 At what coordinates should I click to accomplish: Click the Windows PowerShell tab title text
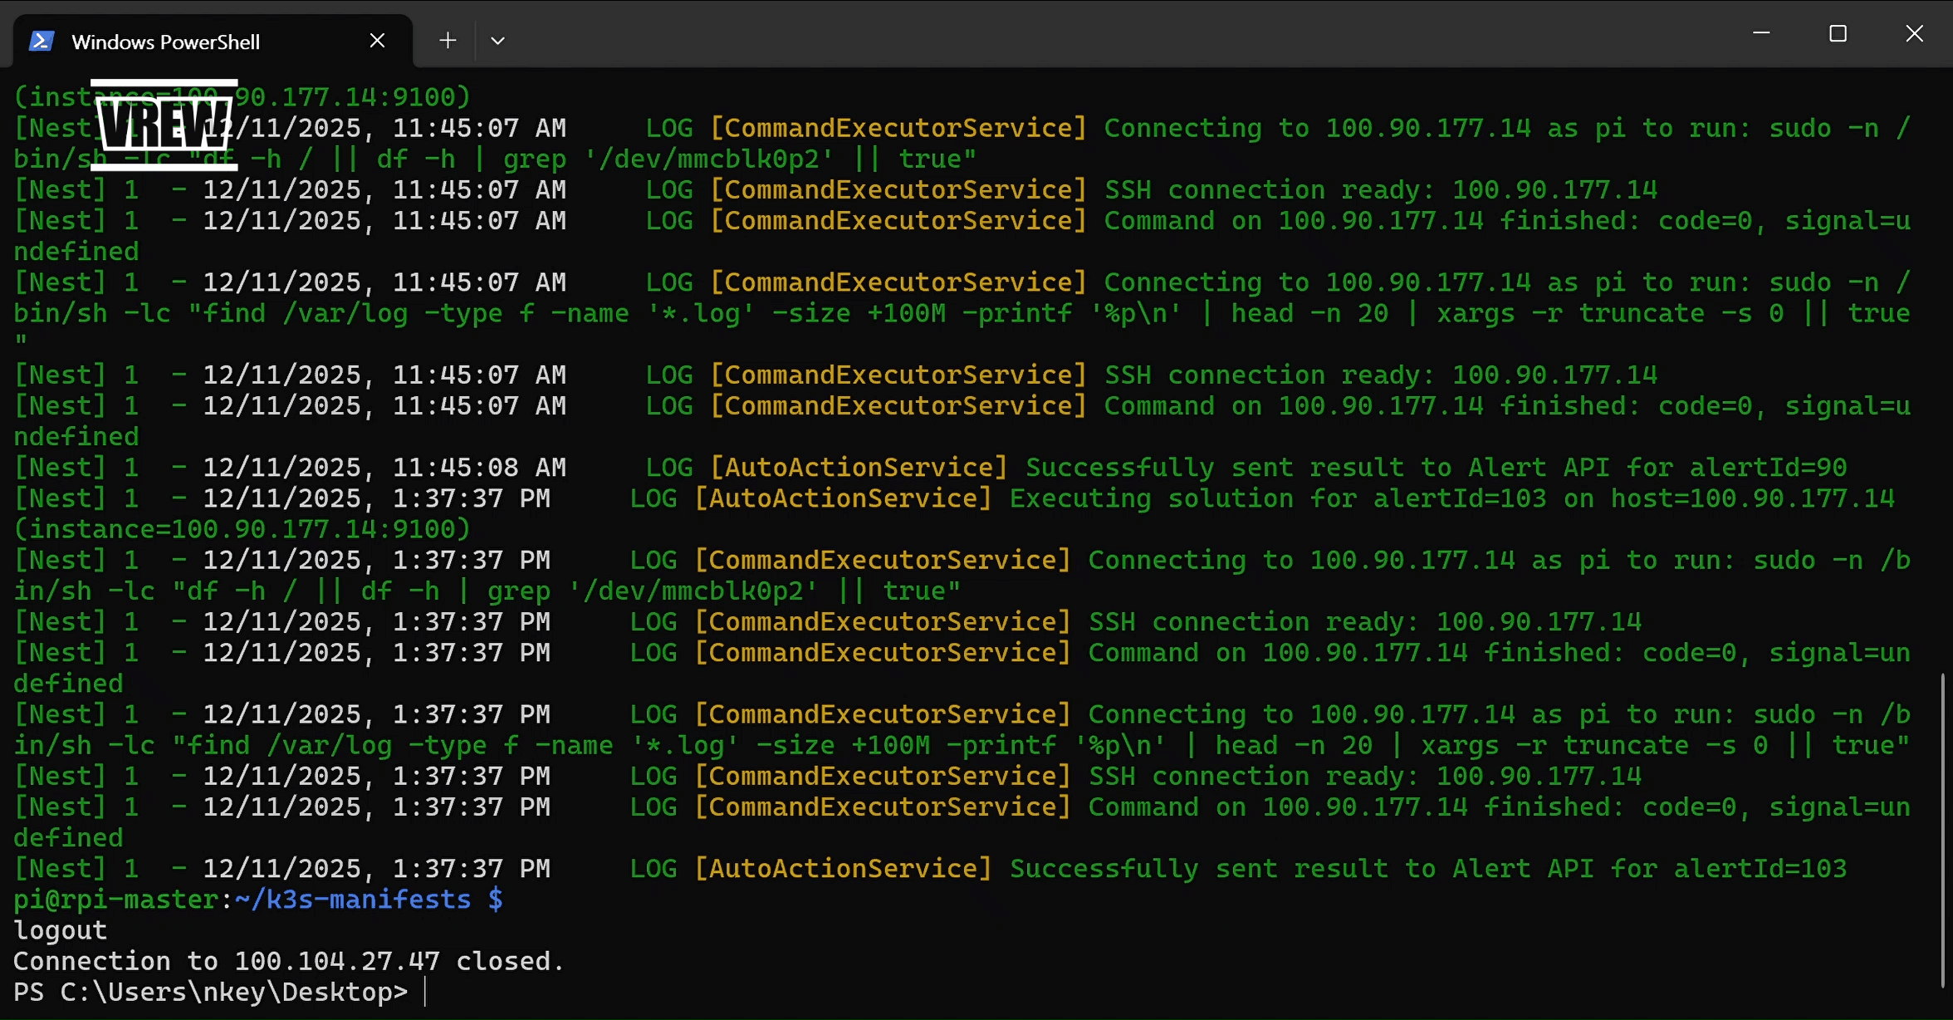(x=166, y=40)
